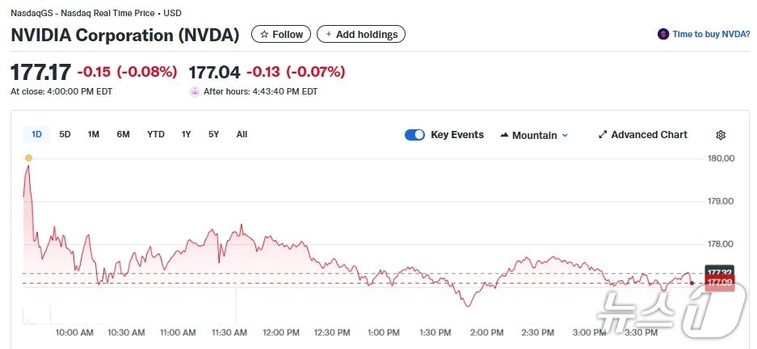This screenshot has height=349, width=757.
Task: Click the Advanced Chart expand arrows icon
Action: point(602,135)
